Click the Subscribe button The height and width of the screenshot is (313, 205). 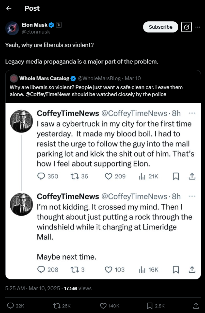click(x=160, y=27)
